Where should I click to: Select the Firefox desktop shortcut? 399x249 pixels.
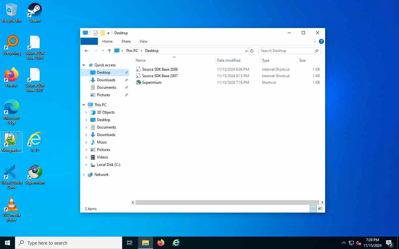[x=12, y=78]
